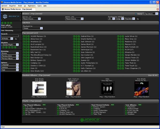The width and height of the screenshot is (160, 129).
Task: Click the Home link in Browse header
Action: [x=140, y=14]
